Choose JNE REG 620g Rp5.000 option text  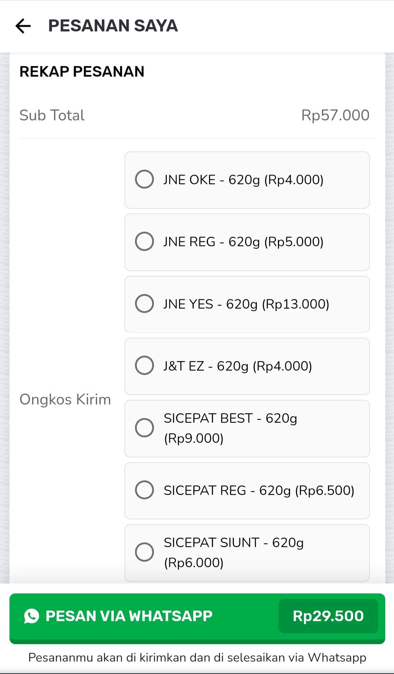coord(243,242)
